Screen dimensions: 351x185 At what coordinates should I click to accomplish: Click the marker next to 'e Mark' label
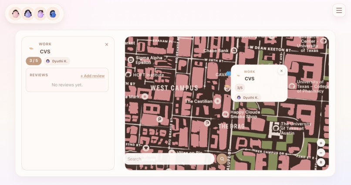tap(145, 96)
